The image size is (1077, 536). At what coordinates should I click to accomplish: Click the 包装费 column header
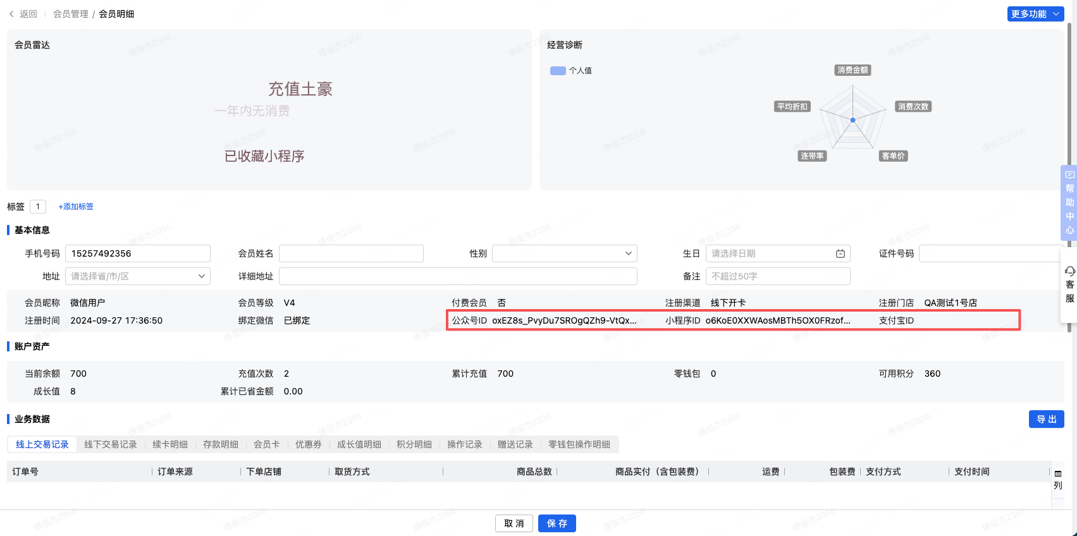pyautogui.click(x=842, y=472)
